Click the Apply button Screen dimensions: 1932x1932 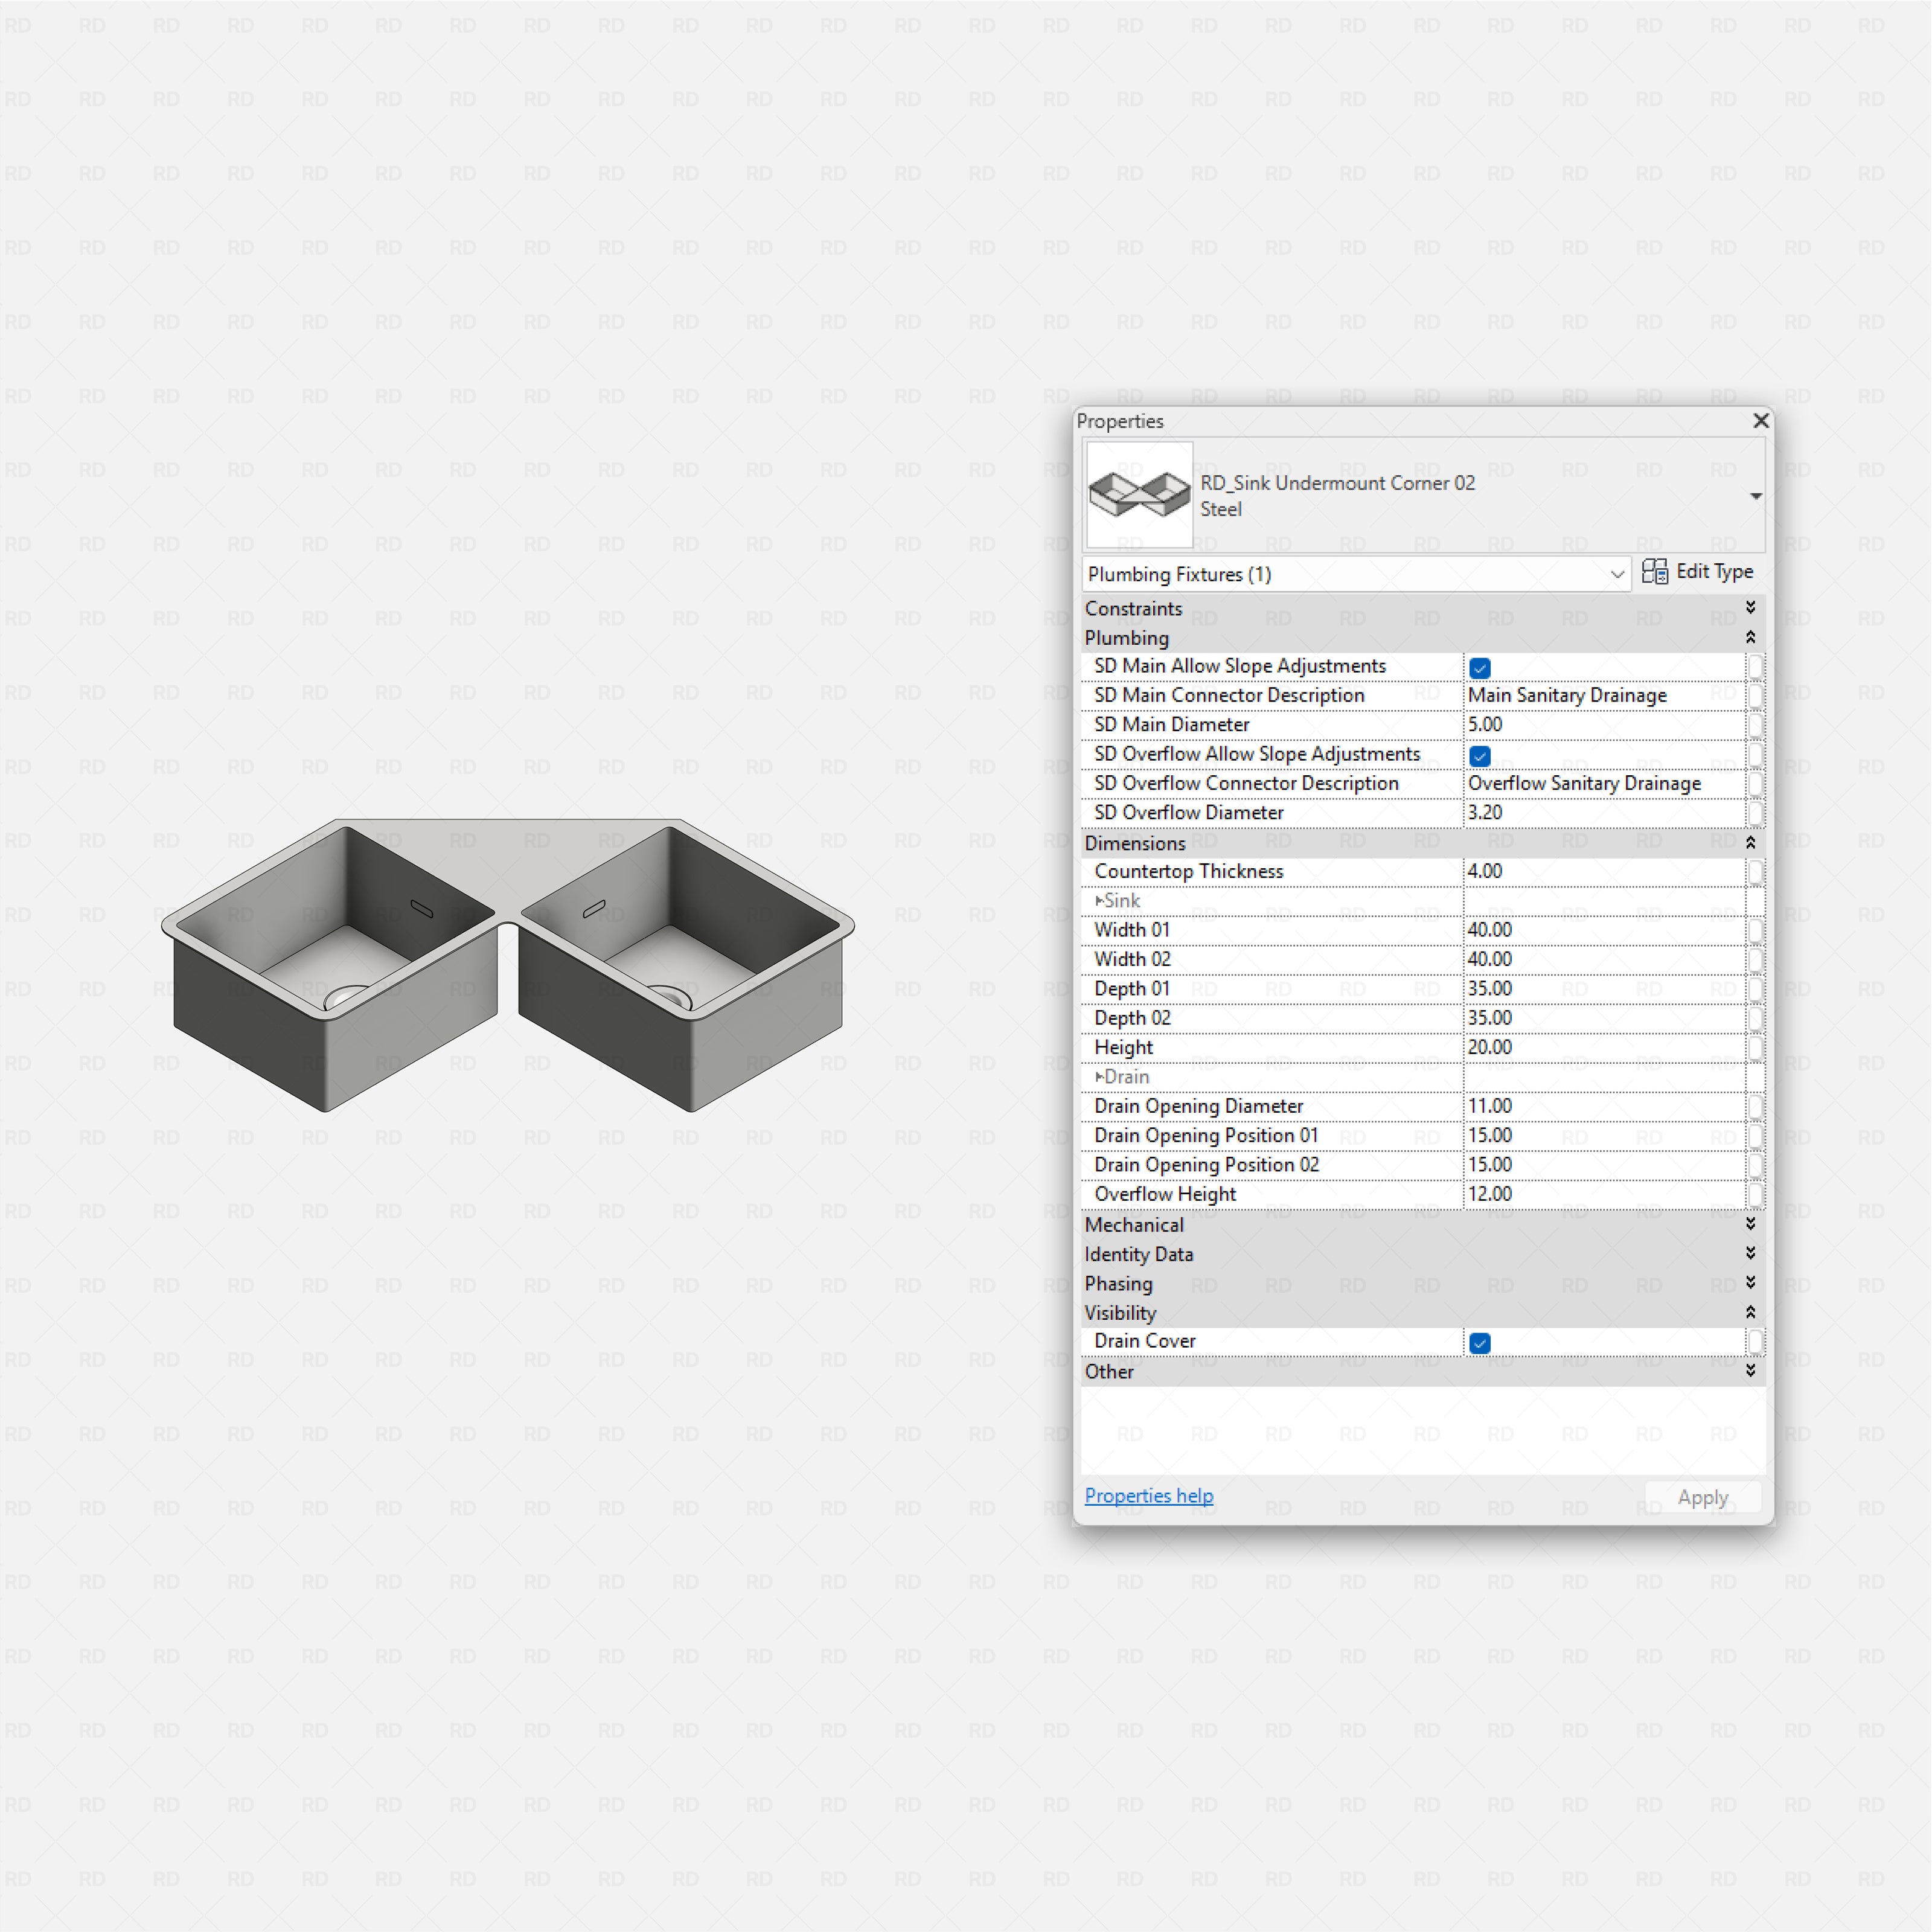click(1702, 1497)
